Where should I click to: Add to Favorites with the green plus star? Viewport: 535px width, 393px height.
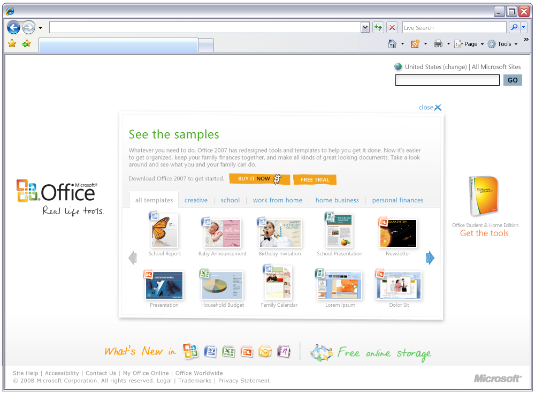click(x=26, y=43)
